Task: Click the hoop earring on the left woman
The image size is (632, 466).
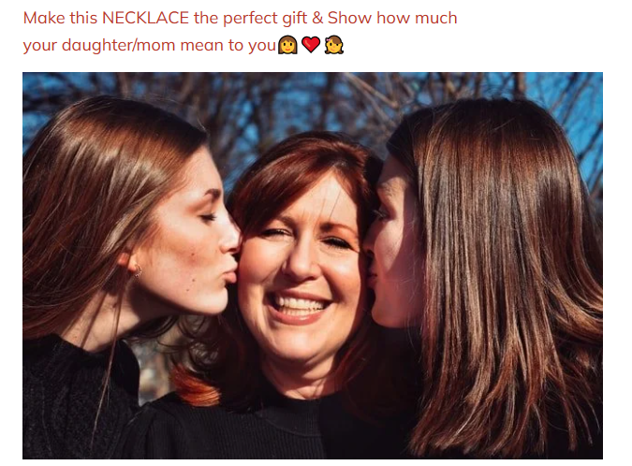Action: 138,270
